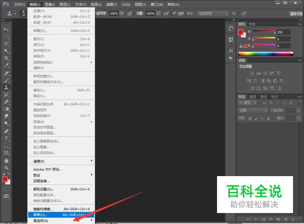Viewport: 304px width, 224px height.
Task: Select the Path Selection tool
Action: click(x=6, y=145)
